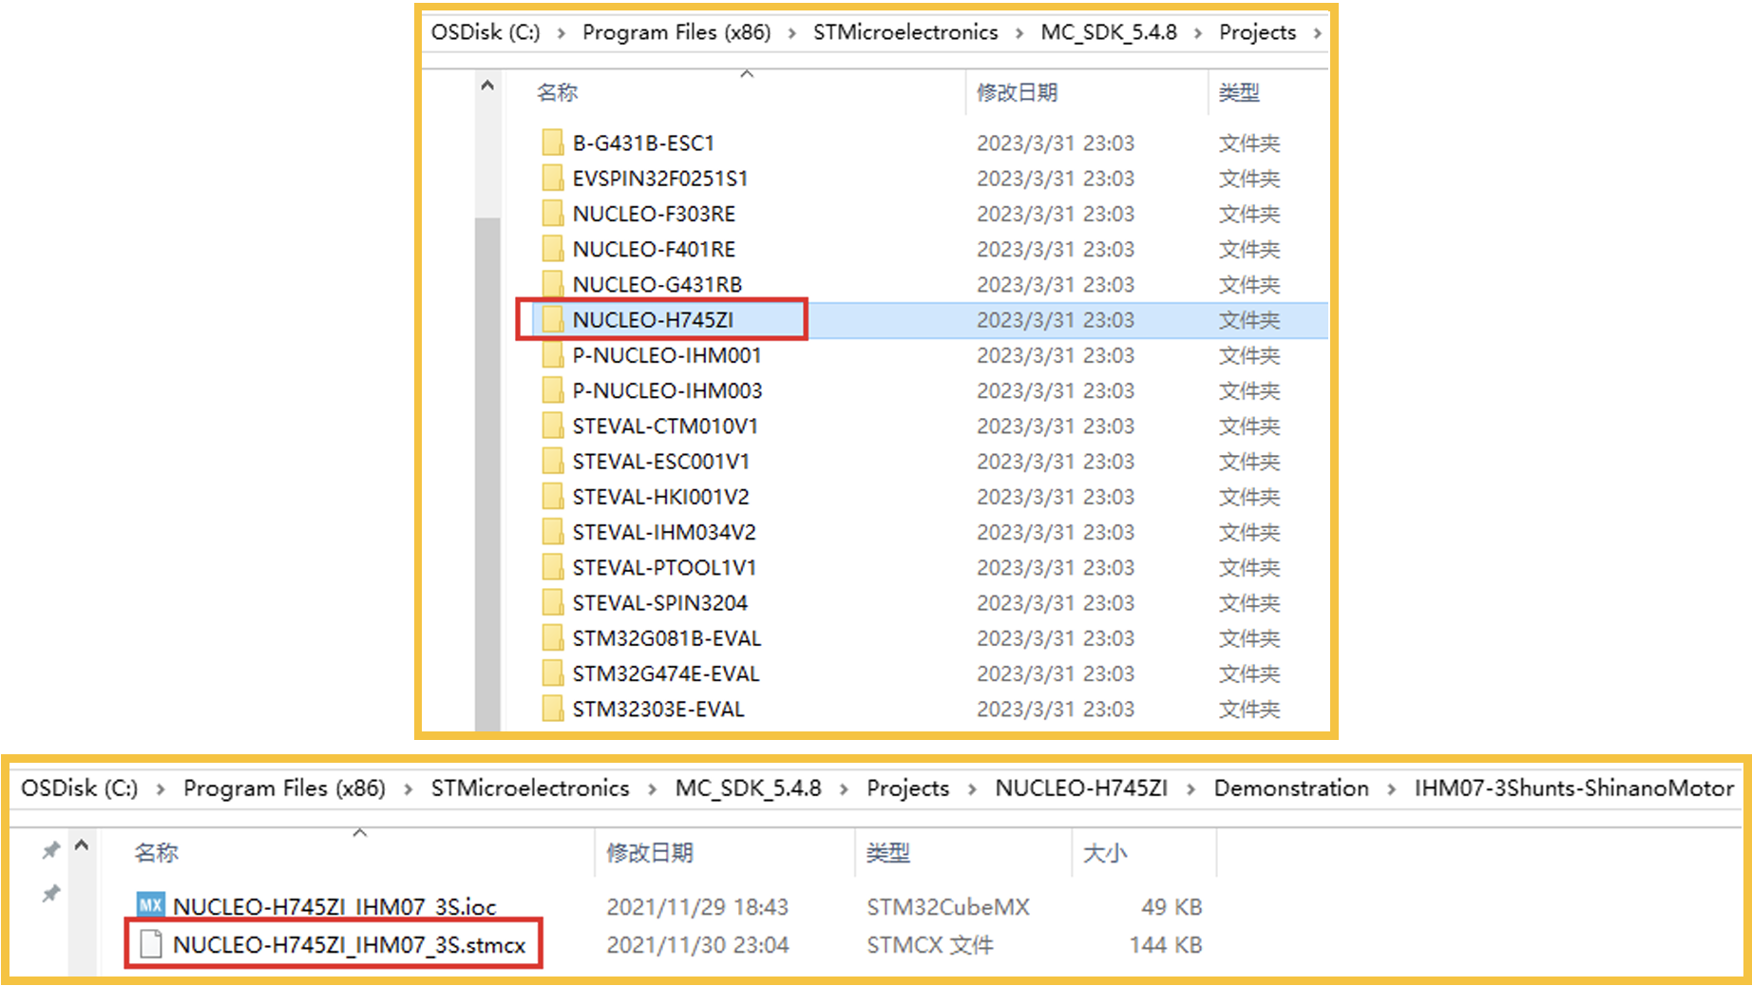Click the scroll-up arrow of the upper navigation pane
This screenshot has height=986, width=1752.
(x=487, y=85)
